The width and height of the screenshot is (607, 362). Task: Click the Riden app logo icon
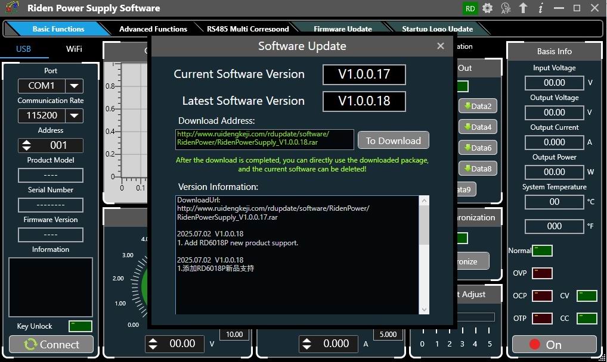pyautogui.click(x=12, y=8)
